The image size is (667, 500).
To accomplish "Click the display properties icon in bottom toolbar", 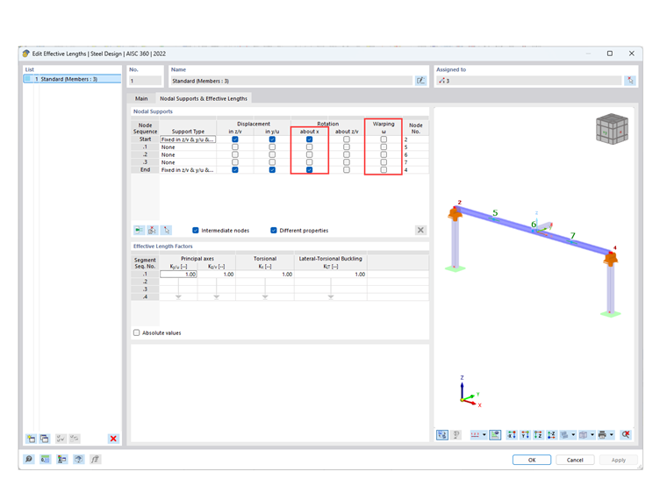I will (x=61, y=459).
